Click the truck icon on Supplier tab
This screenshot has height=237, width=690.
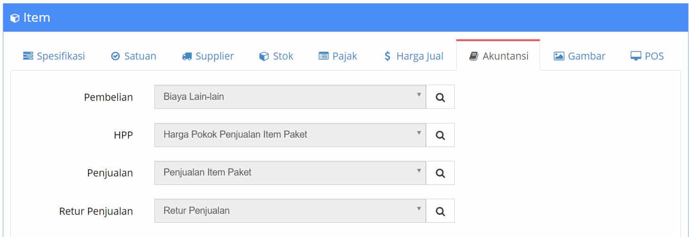coord(187,56)
